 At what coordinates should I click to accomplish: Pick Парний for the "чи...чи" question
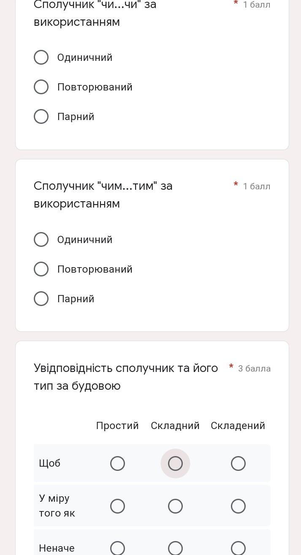tap(41, 117)
